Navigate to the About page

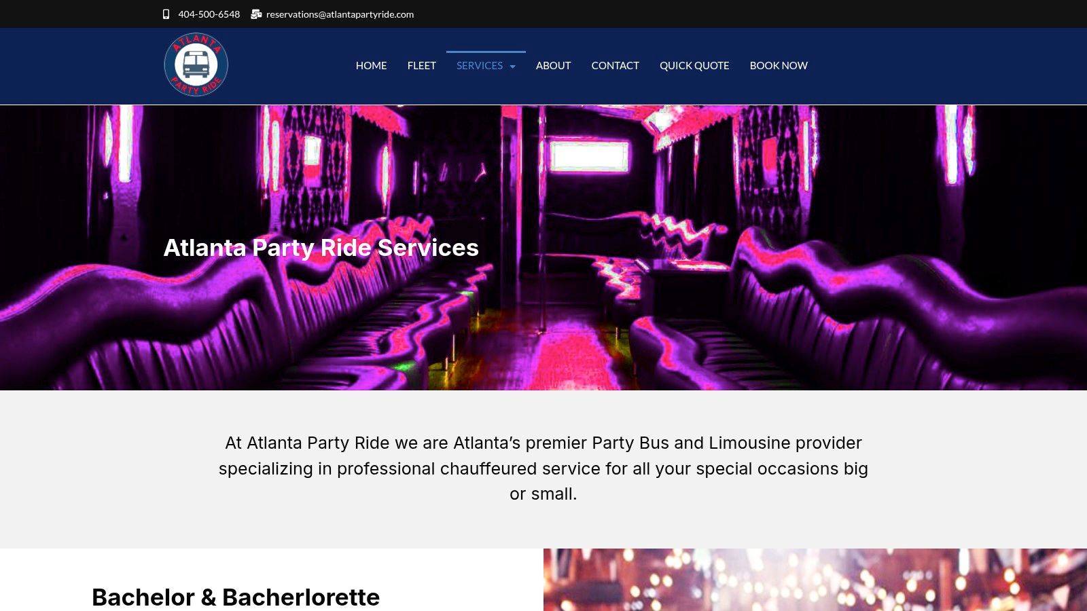coord(553,66)
